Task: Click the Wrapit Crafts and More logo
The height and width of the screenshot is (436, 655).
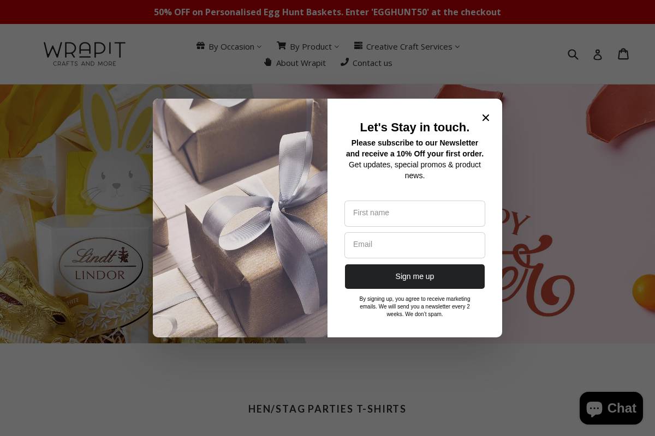Action: (85, 54)
